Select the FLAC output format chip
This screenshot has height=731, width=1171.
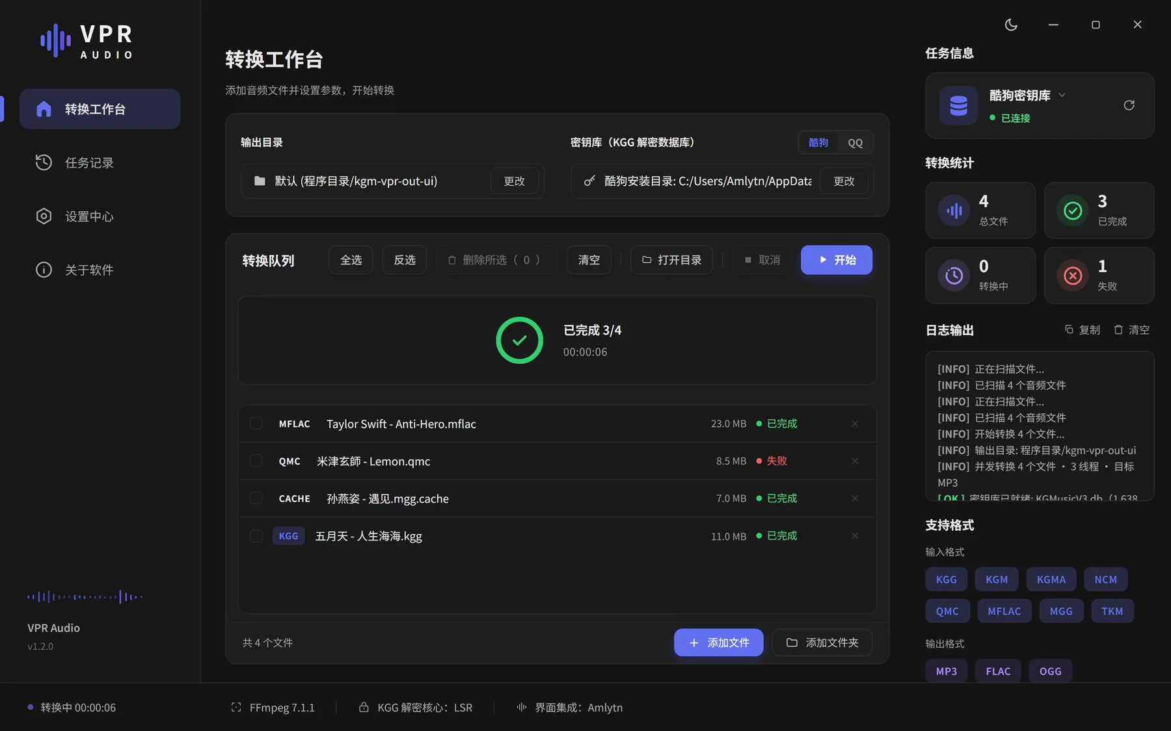(x=998, y=671)
